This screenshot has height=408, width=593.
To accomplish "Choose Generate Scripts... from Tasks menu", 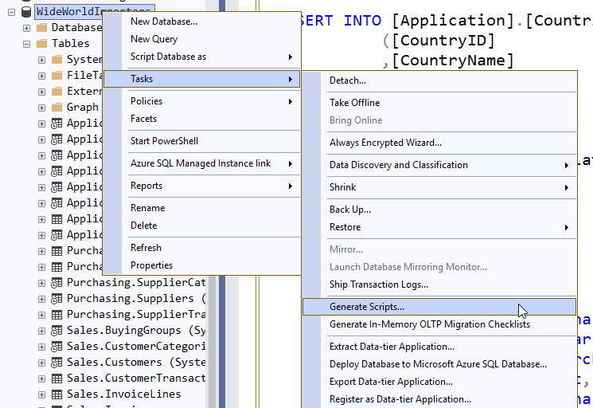I will [439, 307].
